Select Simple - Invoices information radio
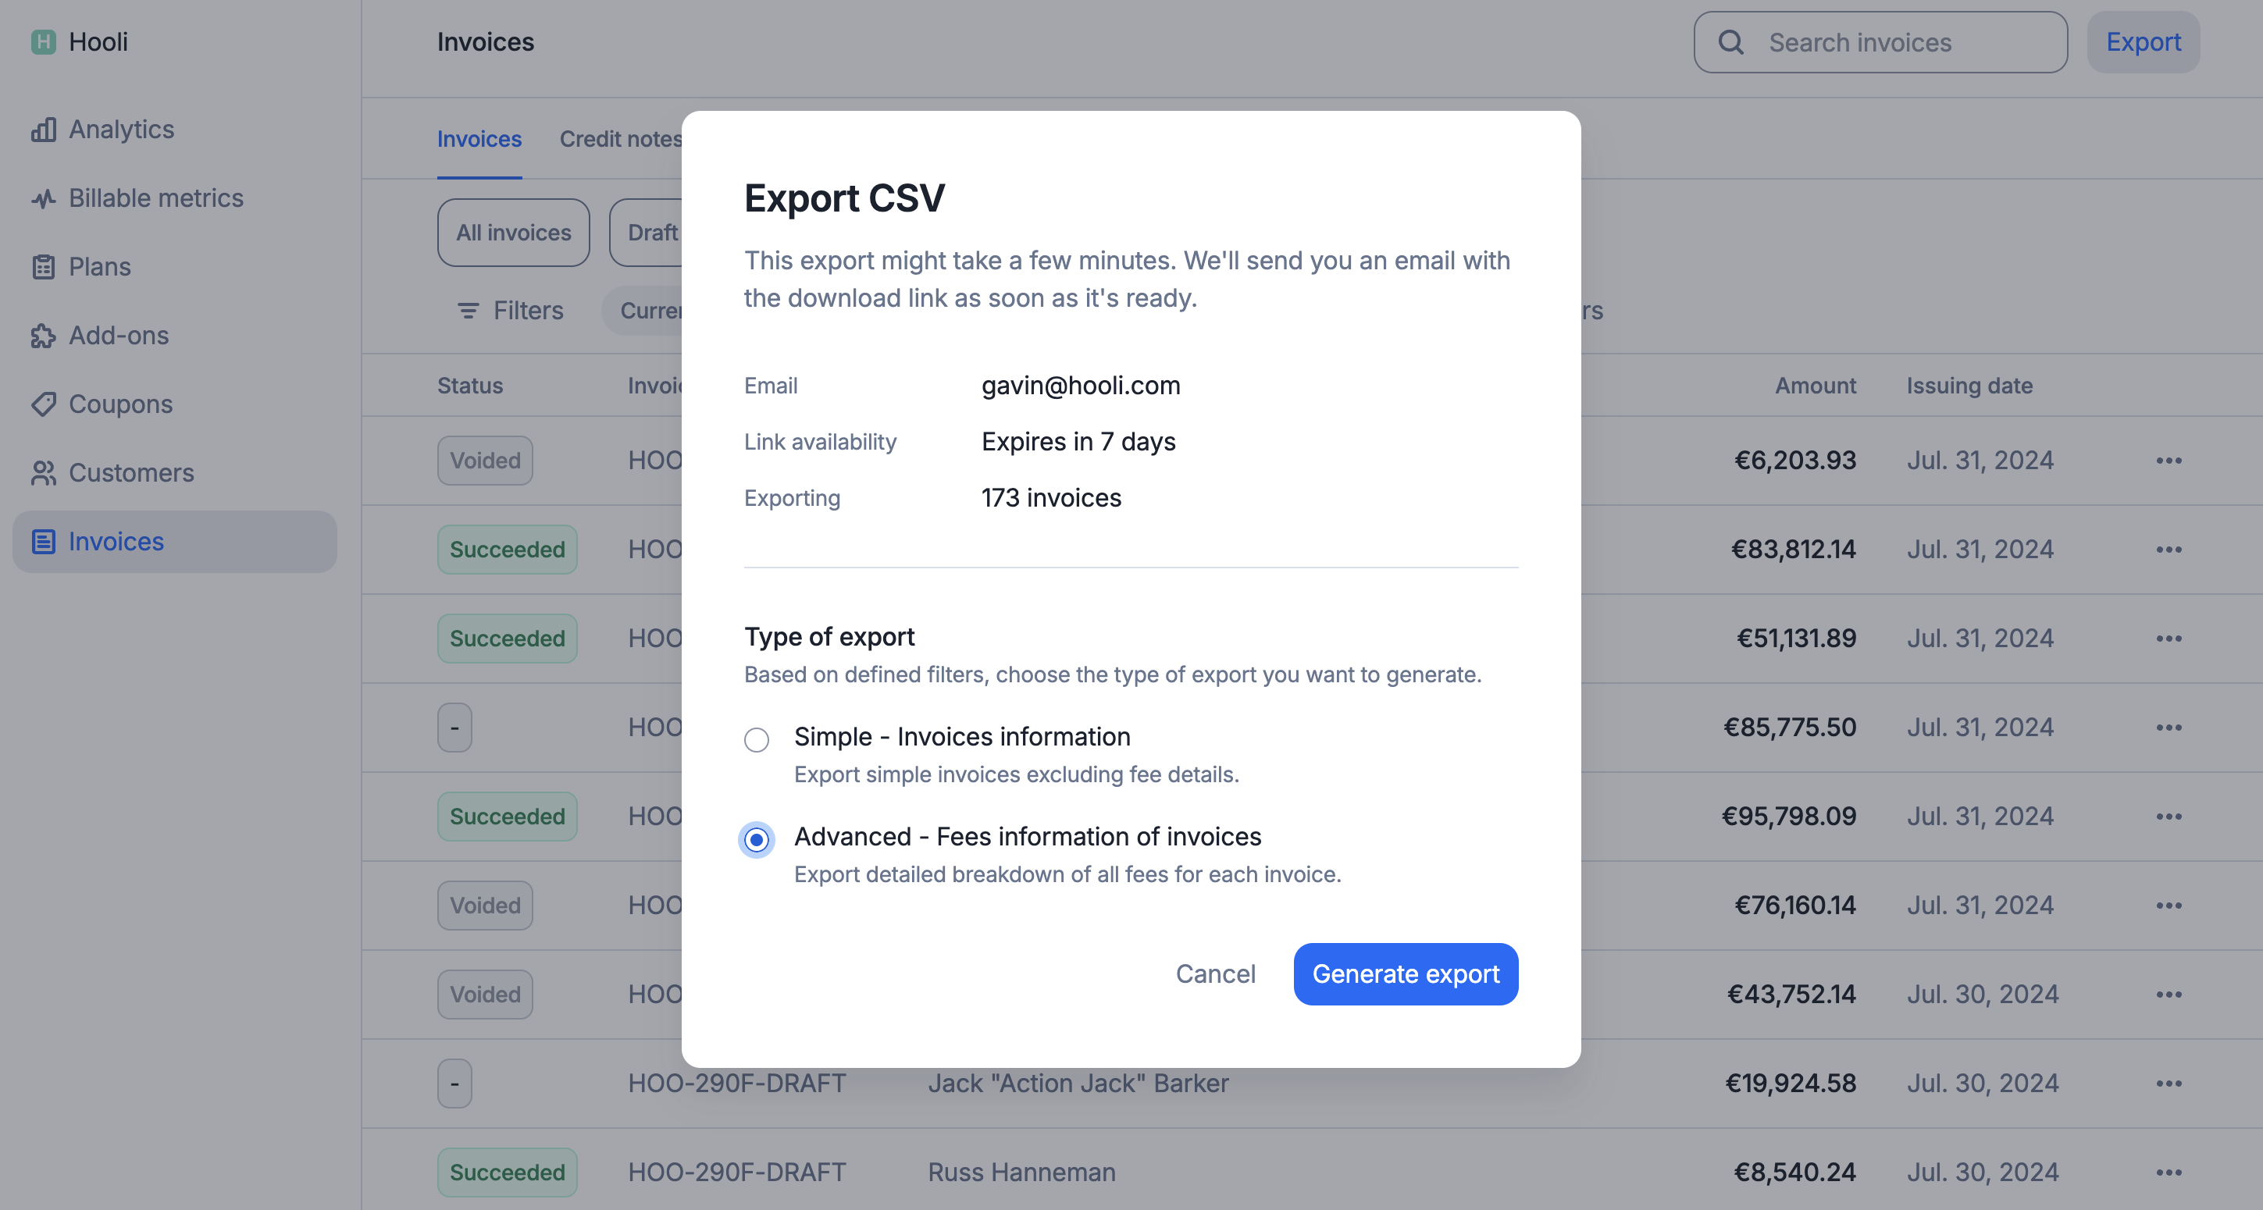 click(757, 739)
